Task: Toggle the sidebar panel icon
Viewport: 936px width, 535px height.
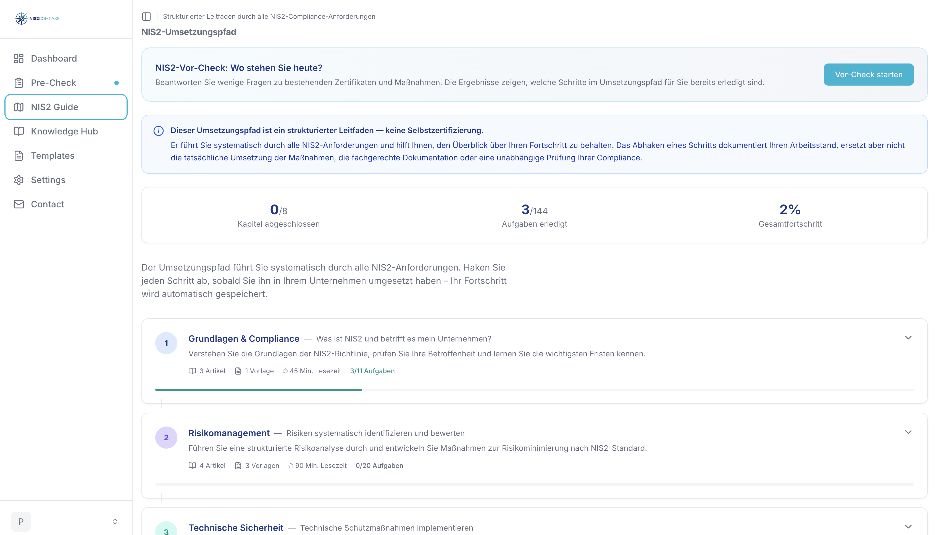Action: click(x=146, y=17)
